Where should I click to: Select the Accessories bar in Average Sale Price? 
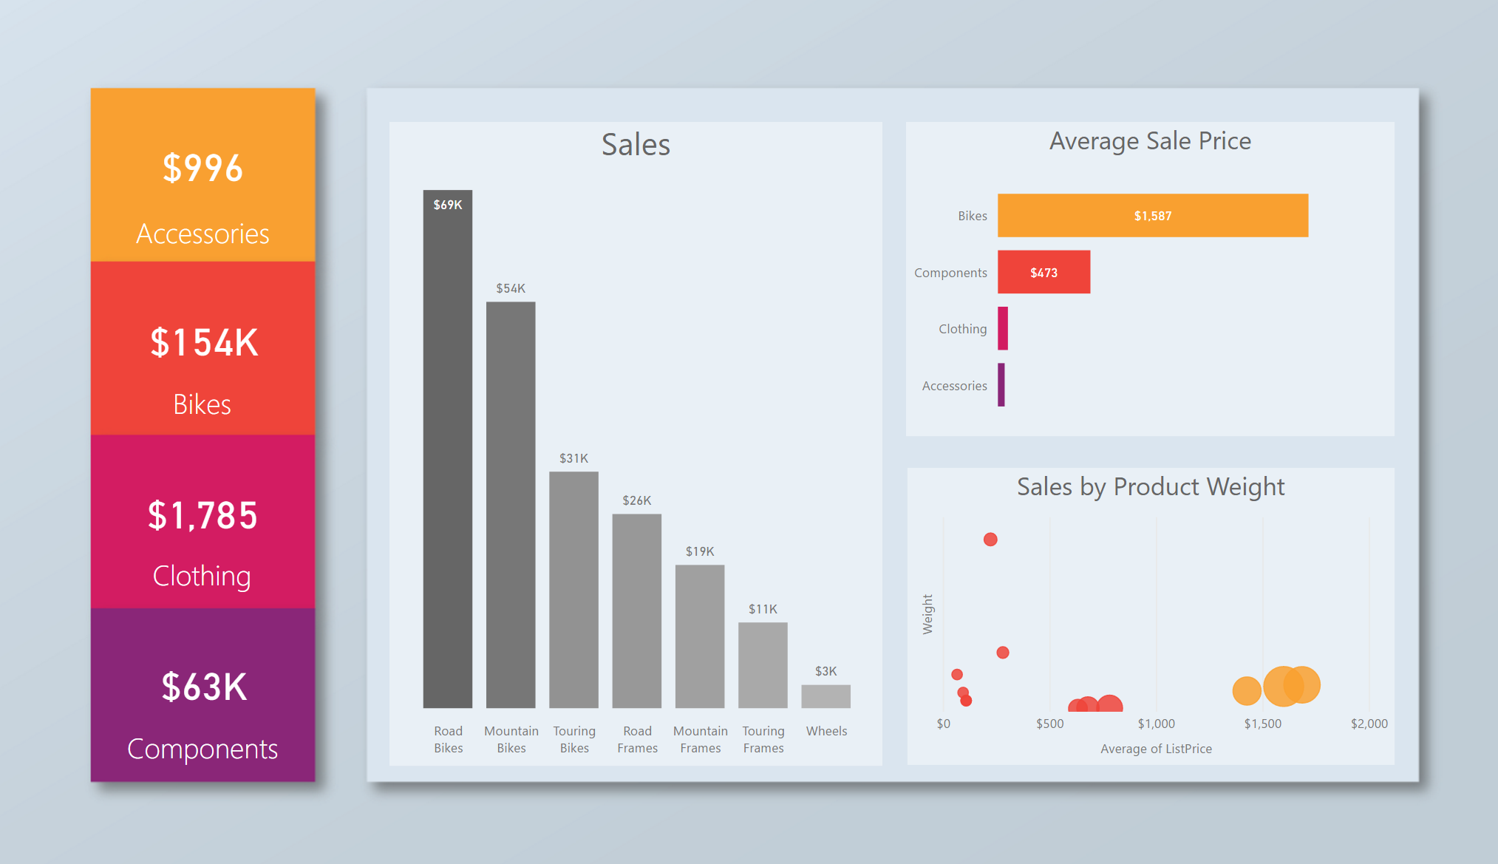coord(1002,385)
